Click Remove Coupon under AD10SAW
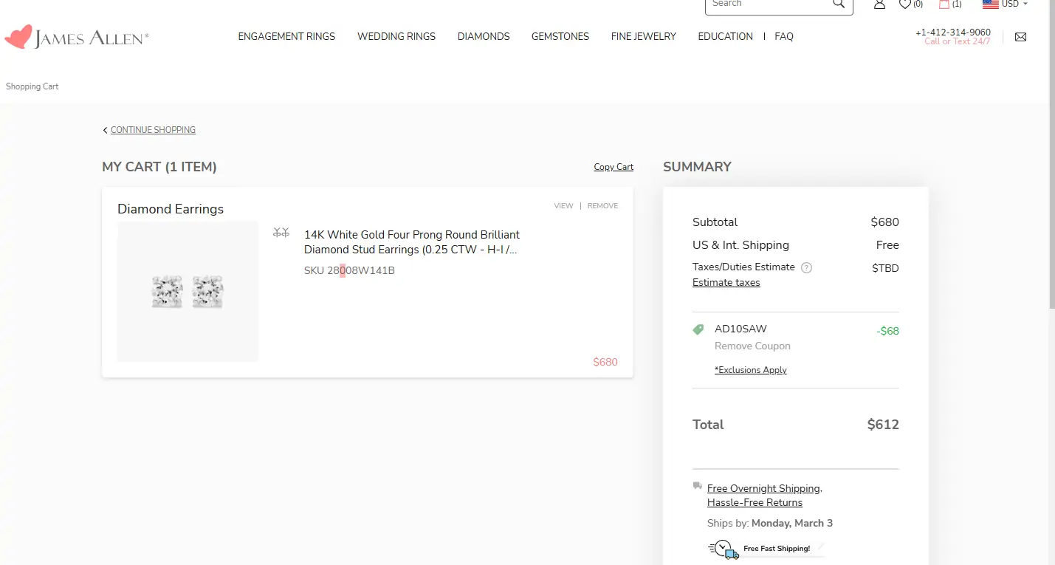 (x=752, y=346)
